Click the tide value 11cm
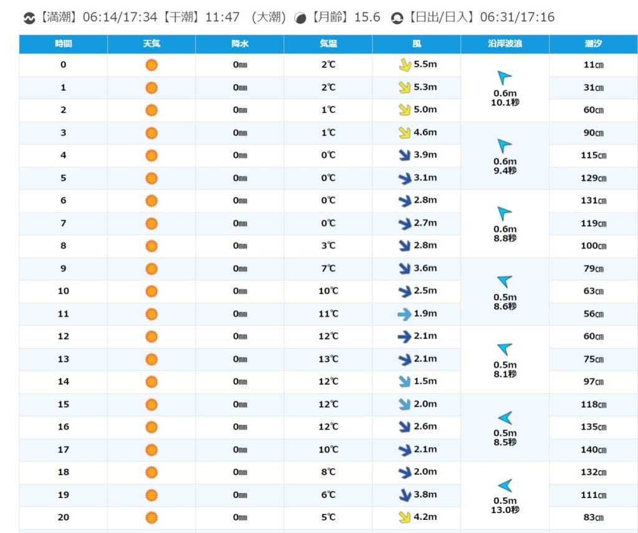Image resolution: width=638 pixels, height=533 pixels. (x=593, y=65)
